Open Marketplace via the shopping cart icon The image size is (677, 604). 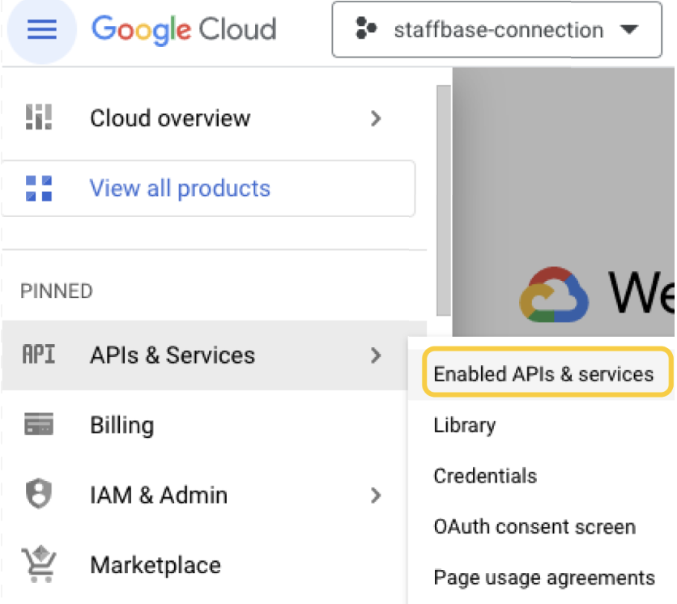pyautogui.click(x=39, y=564)
